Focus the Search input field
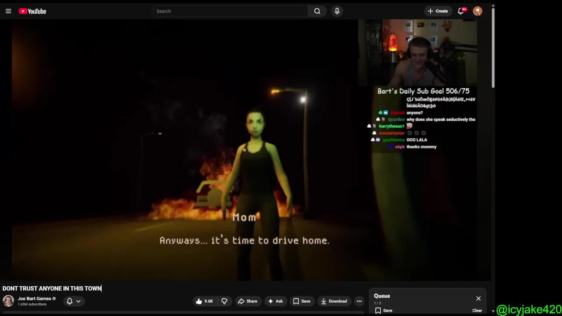 coord(231,11)
